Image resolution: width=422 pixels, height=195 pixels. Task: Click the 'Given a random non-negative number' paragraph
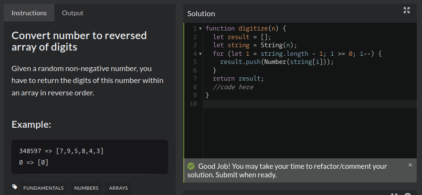(87, 81)
